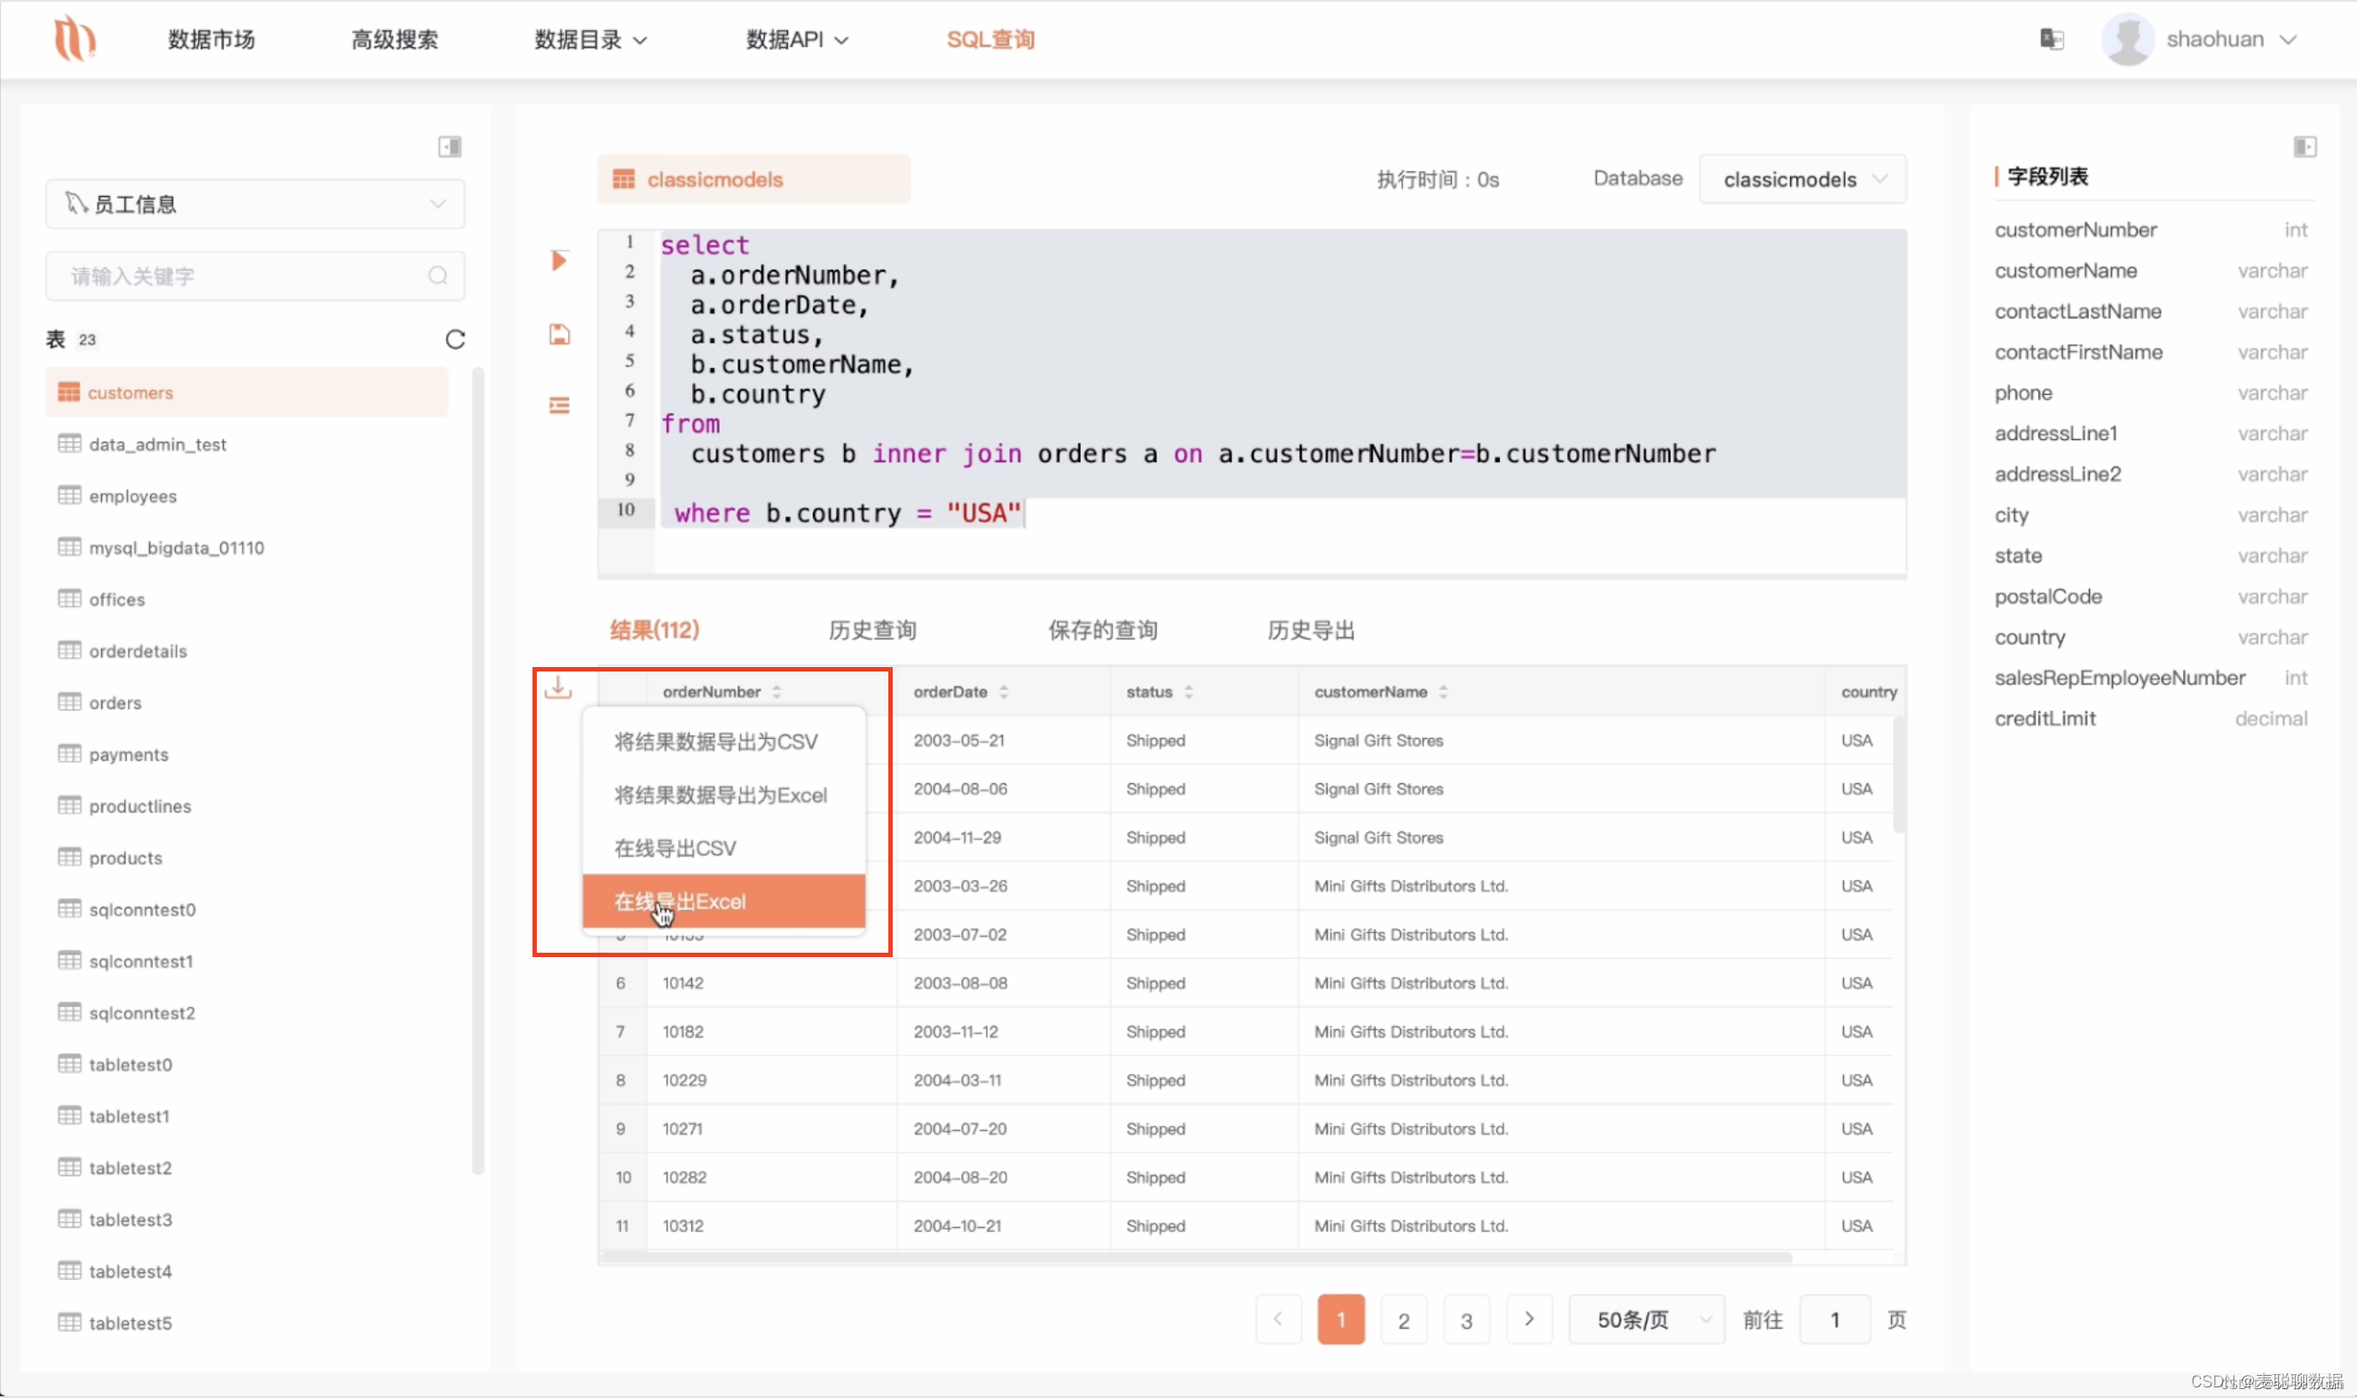This screenshot has width=2357, height=1398.
Task: Open the classicmodels Database dropdown
Action: point(1801,179)
